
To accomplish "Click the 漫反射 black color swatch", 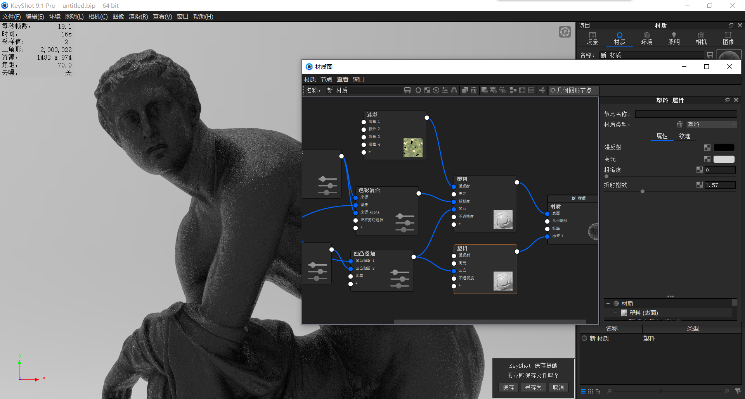I will click(x=723, y=147).
